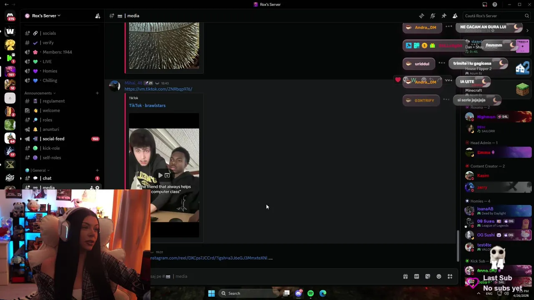React with the red heart emoji

coord(398,80)
